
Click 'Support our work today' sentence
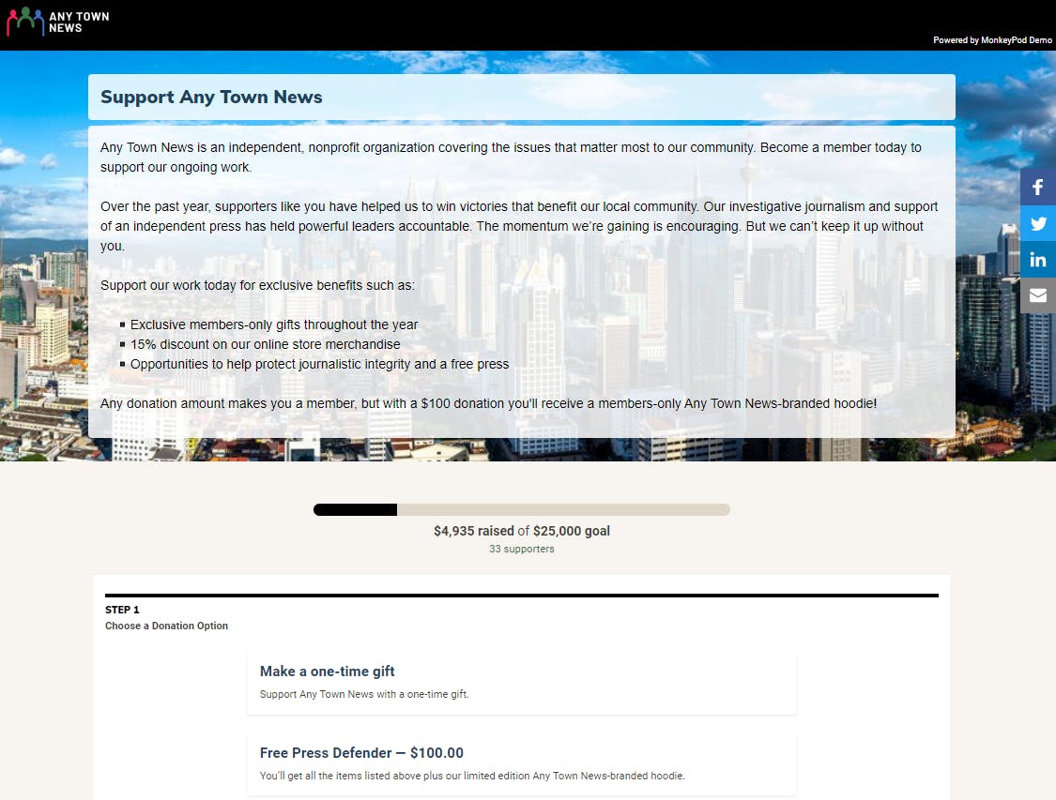pyautogui.click(x=257, y=285)
